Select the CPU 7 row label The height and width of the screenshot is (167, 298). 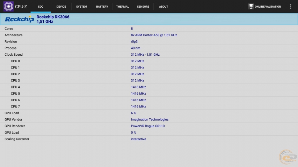pyautogui.click(x=15, y=106)
